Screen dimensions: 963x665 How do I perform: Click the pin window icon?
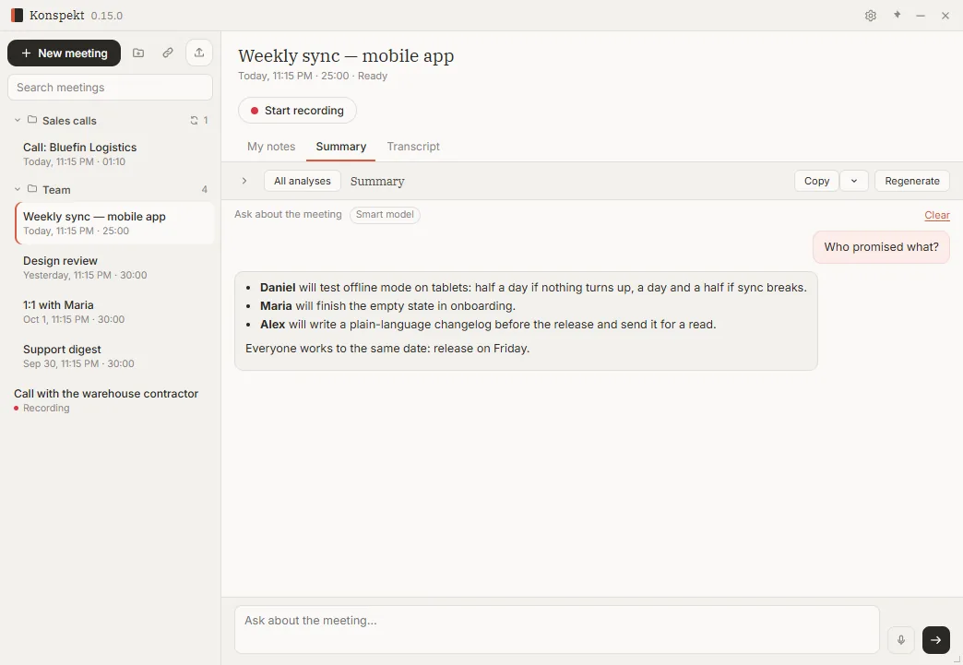tap(897, 16)
